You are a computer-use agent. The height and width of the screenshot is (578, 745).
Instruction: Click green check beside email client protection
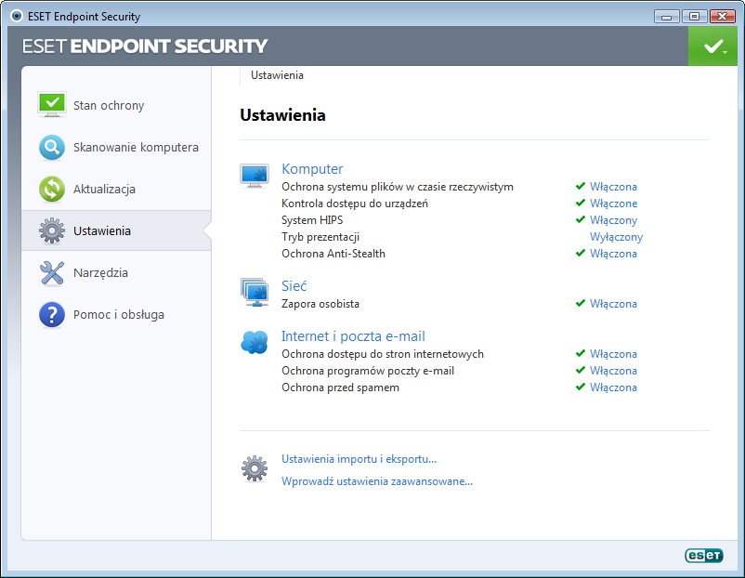click(x=581, y=370)
